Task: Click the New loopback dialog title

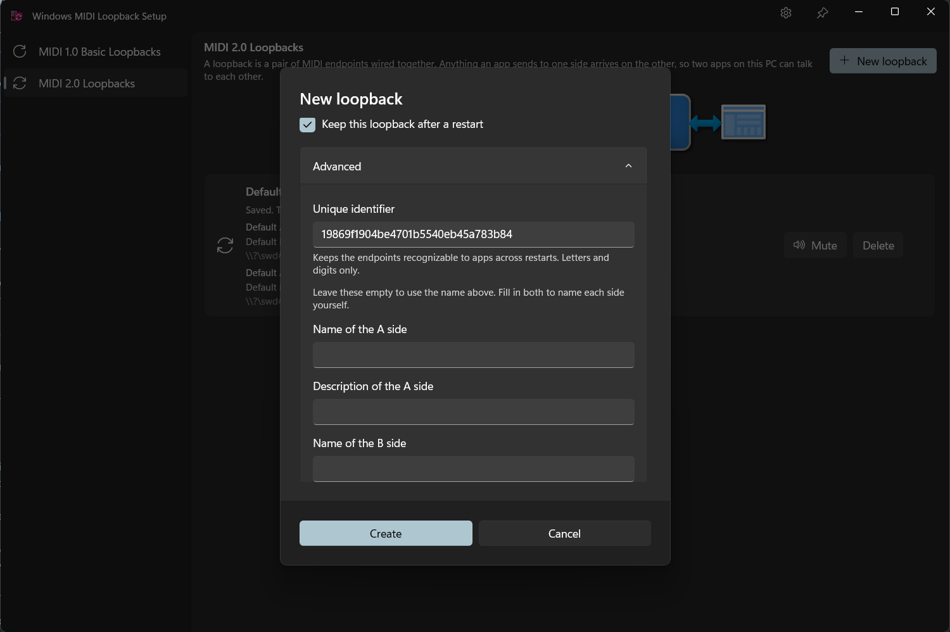Action: point(351,99)
